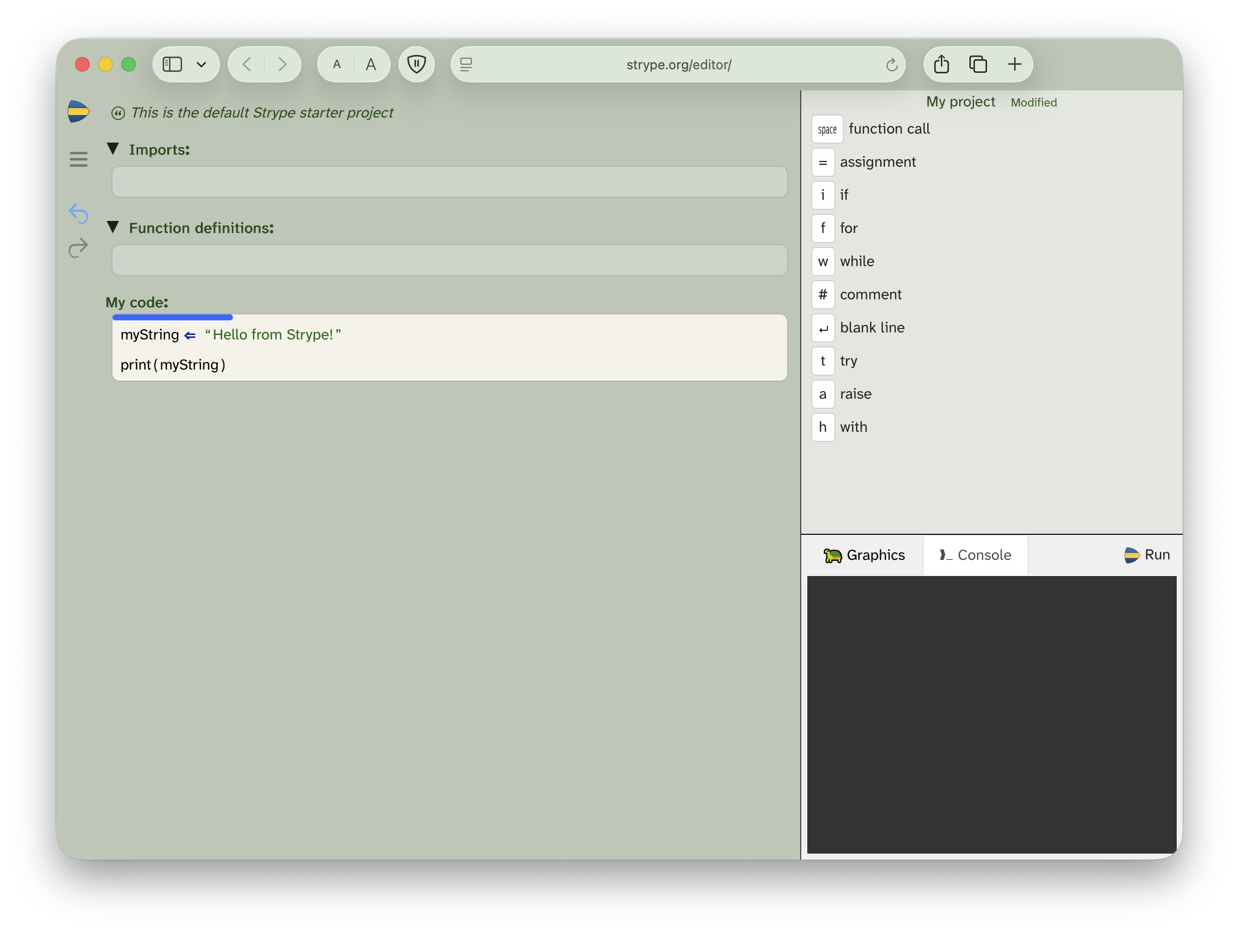The width and height of the screenshot is (1239, 934).
Task: Open the hamburger menu
Action: tap(78, 159)
